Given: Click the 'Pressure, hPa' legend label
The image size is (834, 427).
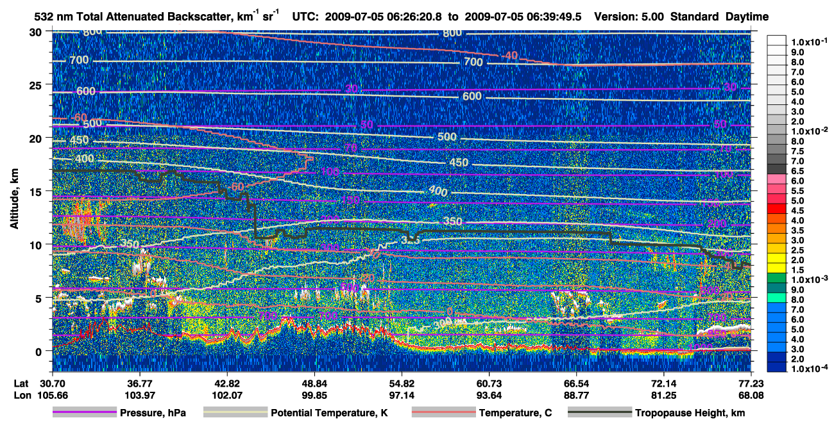Looking at the screenshot, I should [x=153, y=413].
